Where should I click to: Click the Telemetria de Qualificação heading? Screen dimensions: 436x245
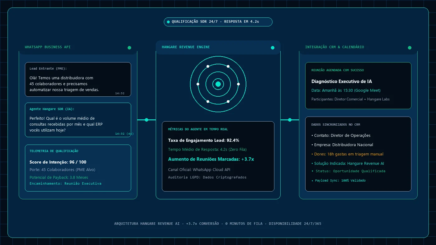(x=54, y=151)
